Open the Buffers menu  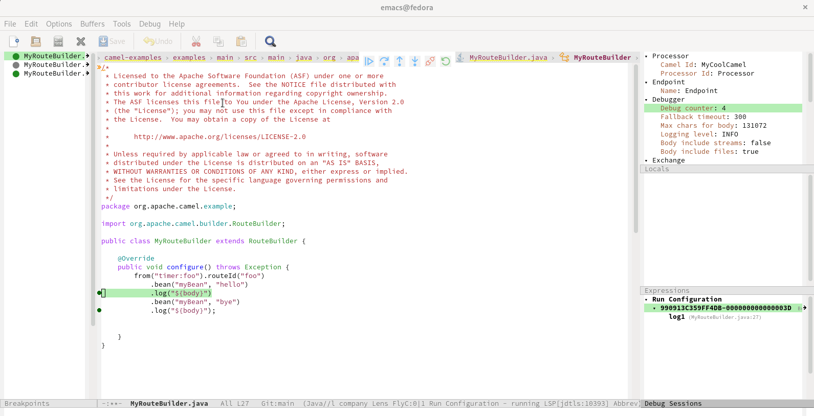pos(92,24)
